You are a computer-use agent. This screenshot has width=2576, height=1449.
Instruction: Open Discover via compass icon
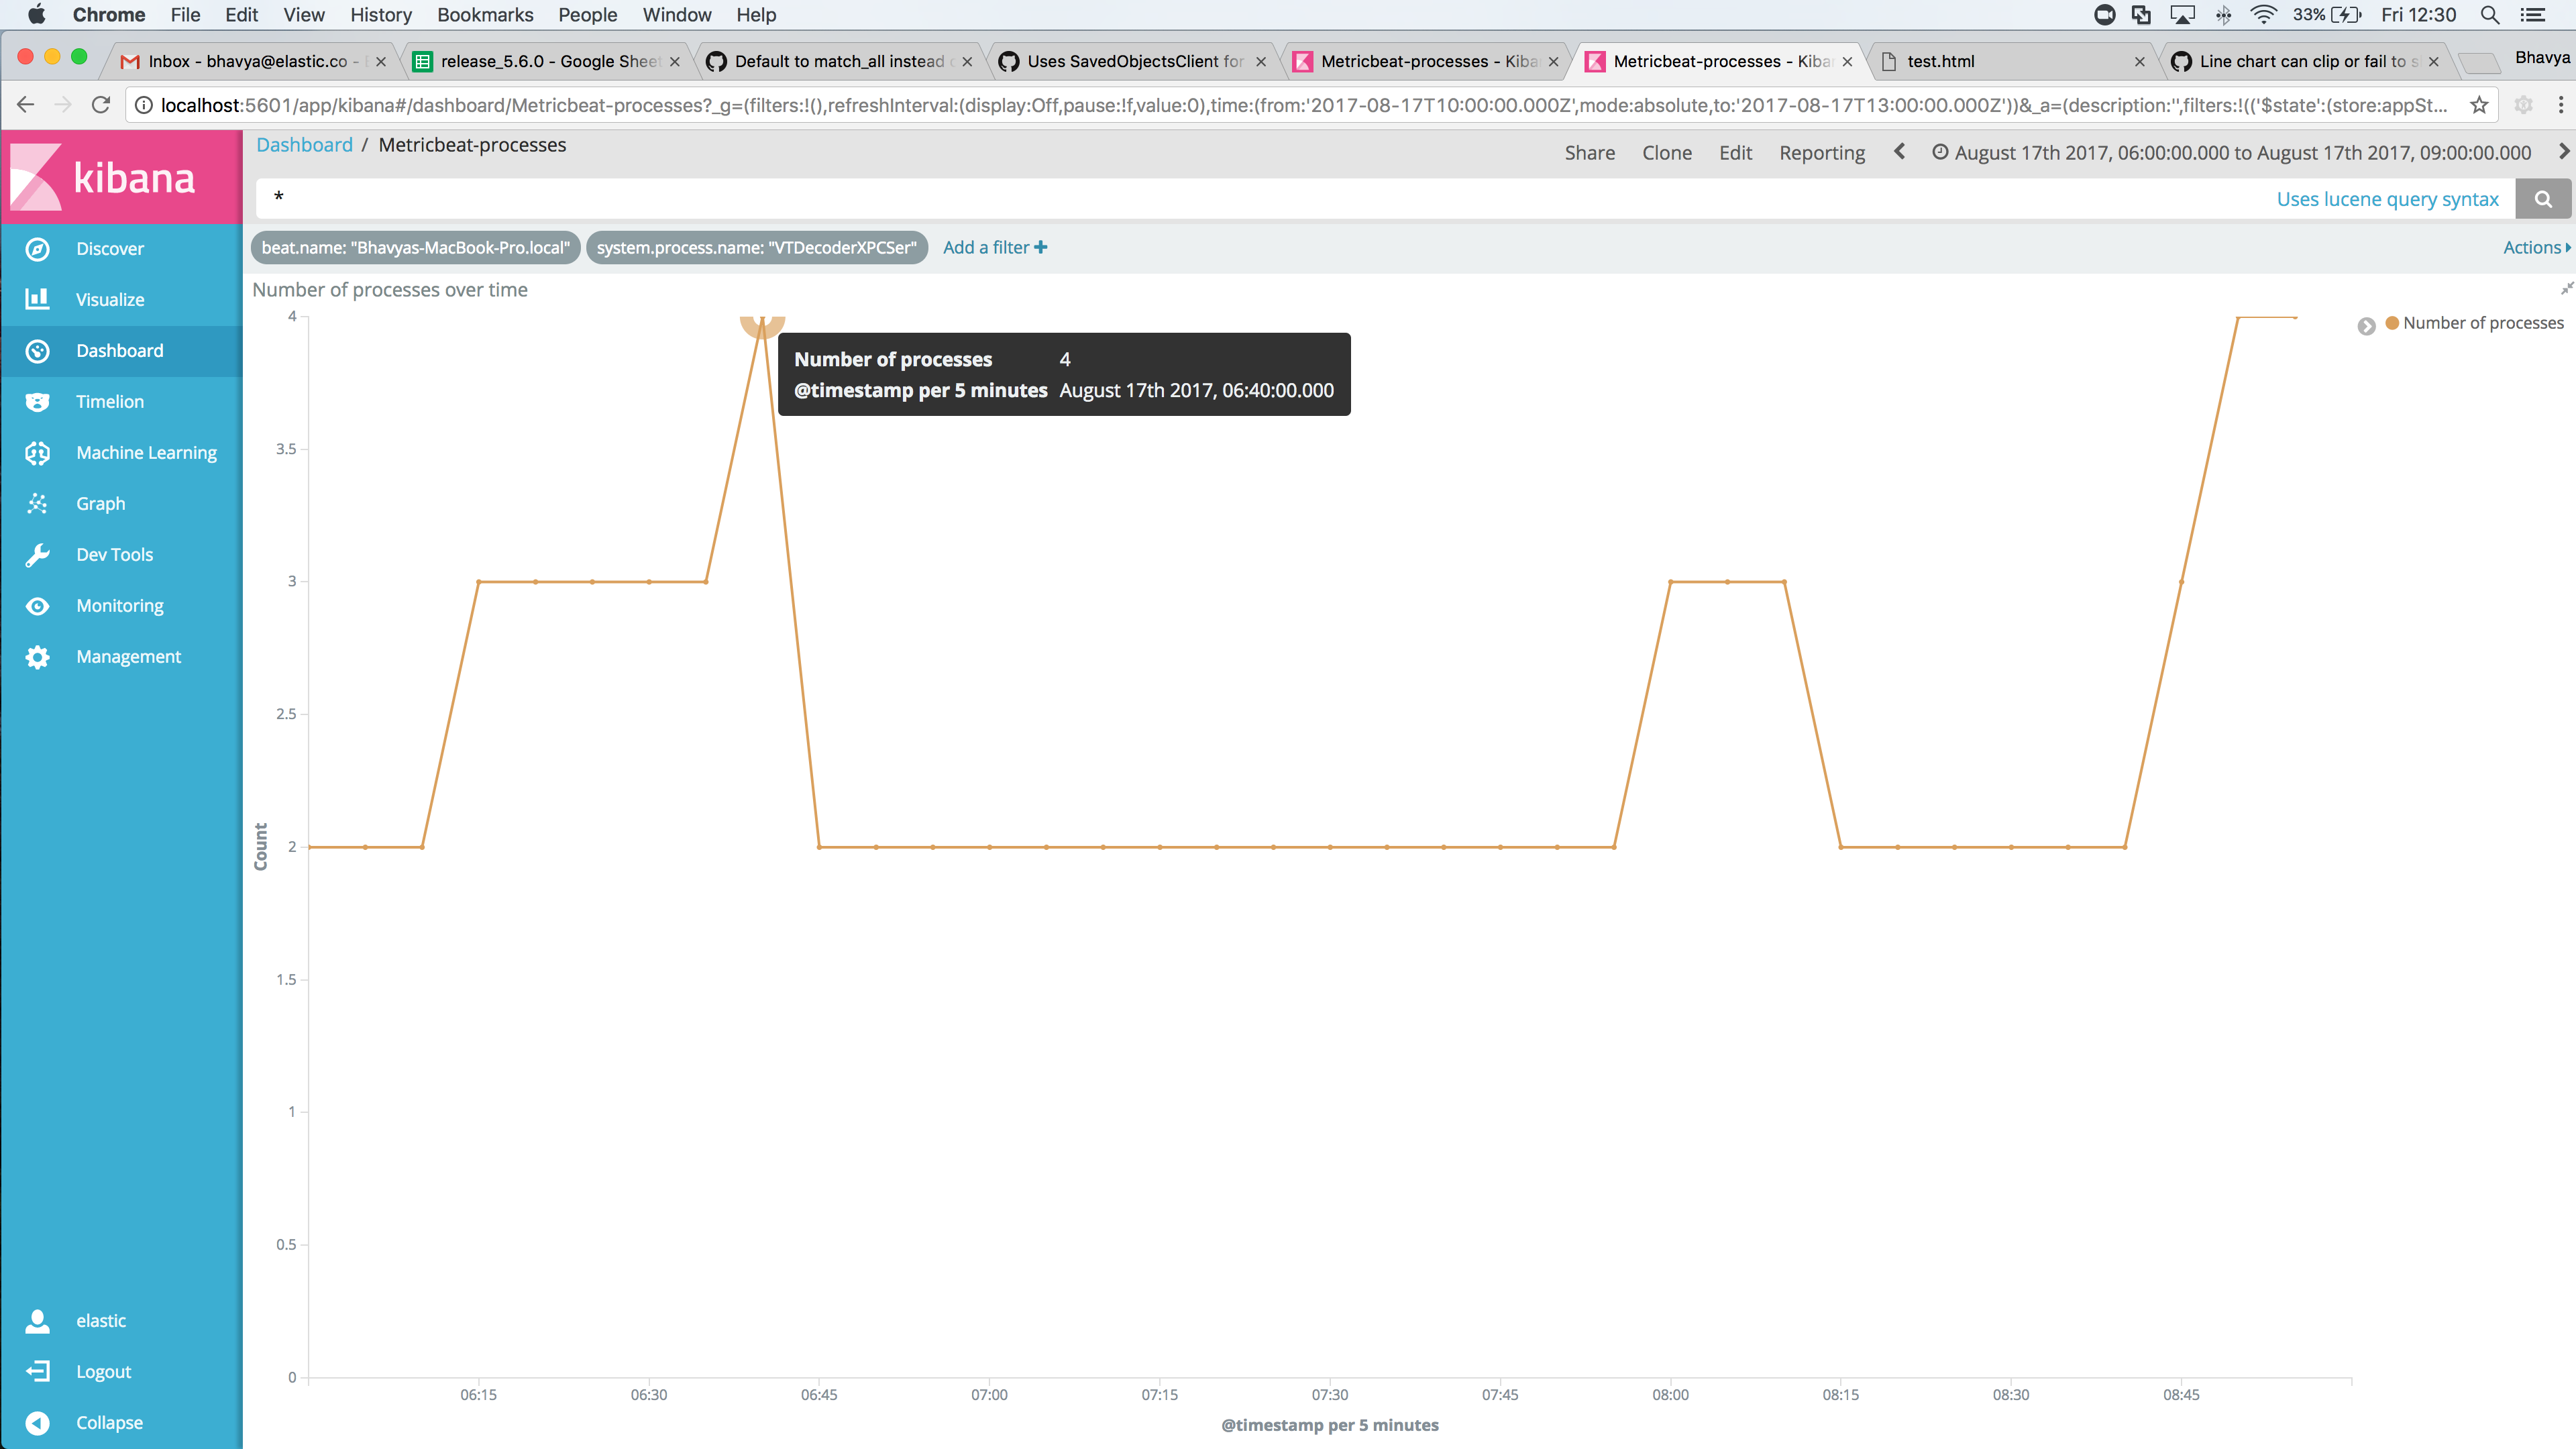[38, 249]
